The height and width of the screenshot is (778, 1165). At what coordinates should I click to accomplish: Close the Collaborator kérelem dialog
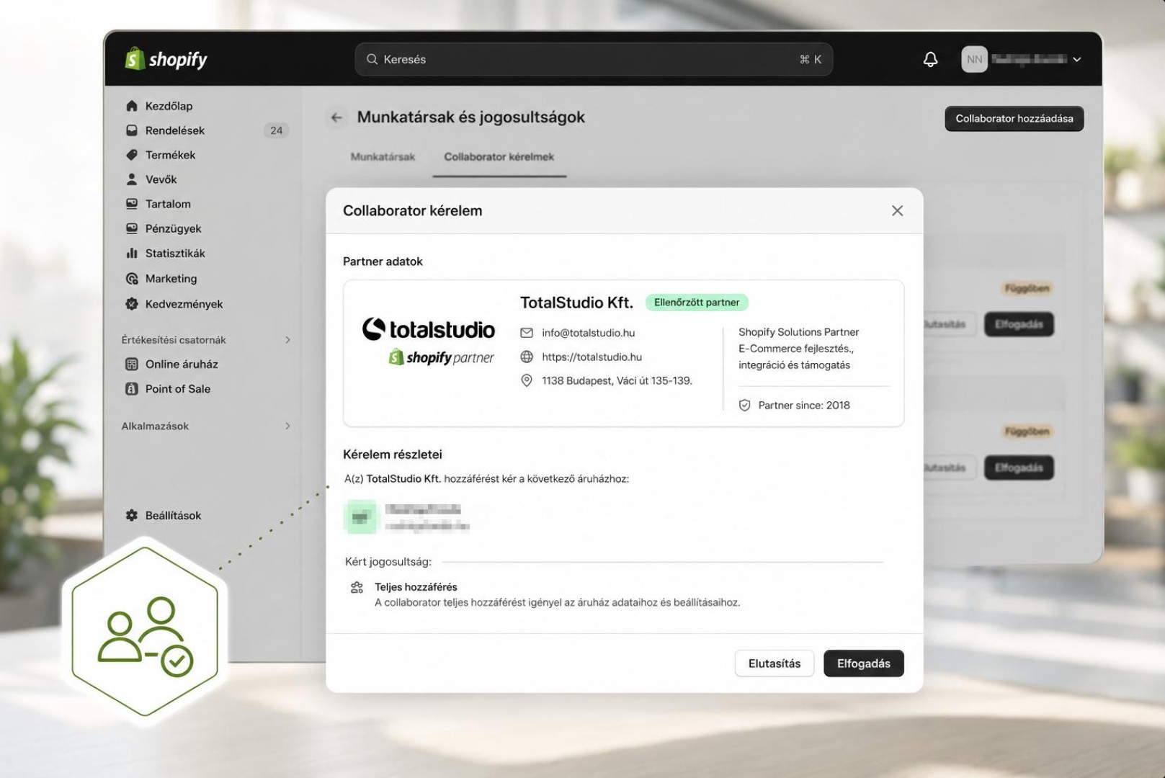click(x=897, y=210)
